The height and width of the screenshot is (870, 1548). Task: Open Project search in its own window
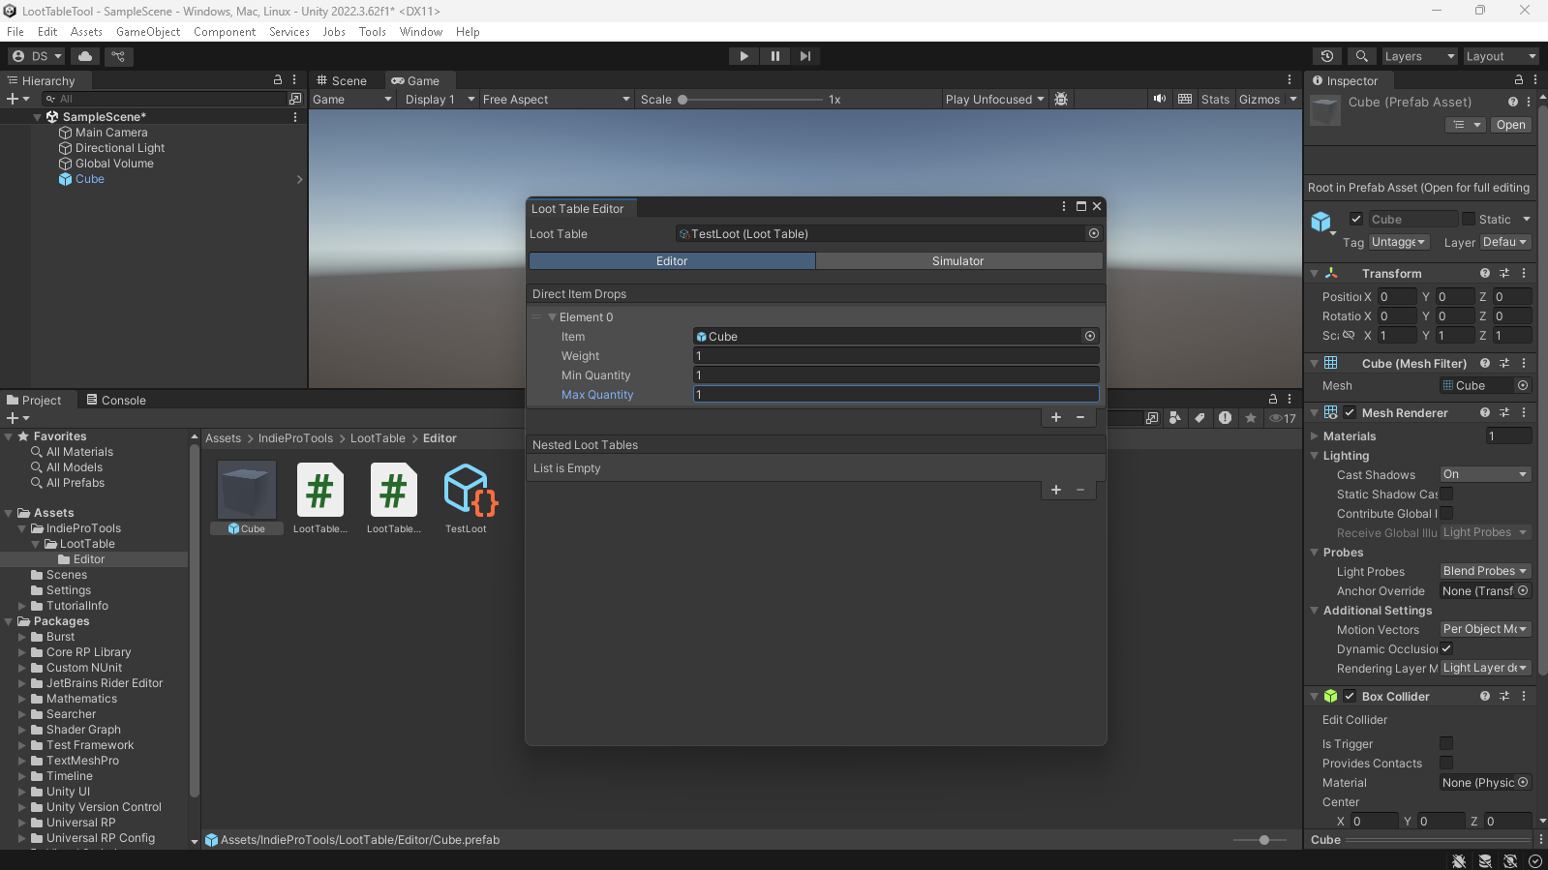pyautogui.click(x=1152, y=418)
